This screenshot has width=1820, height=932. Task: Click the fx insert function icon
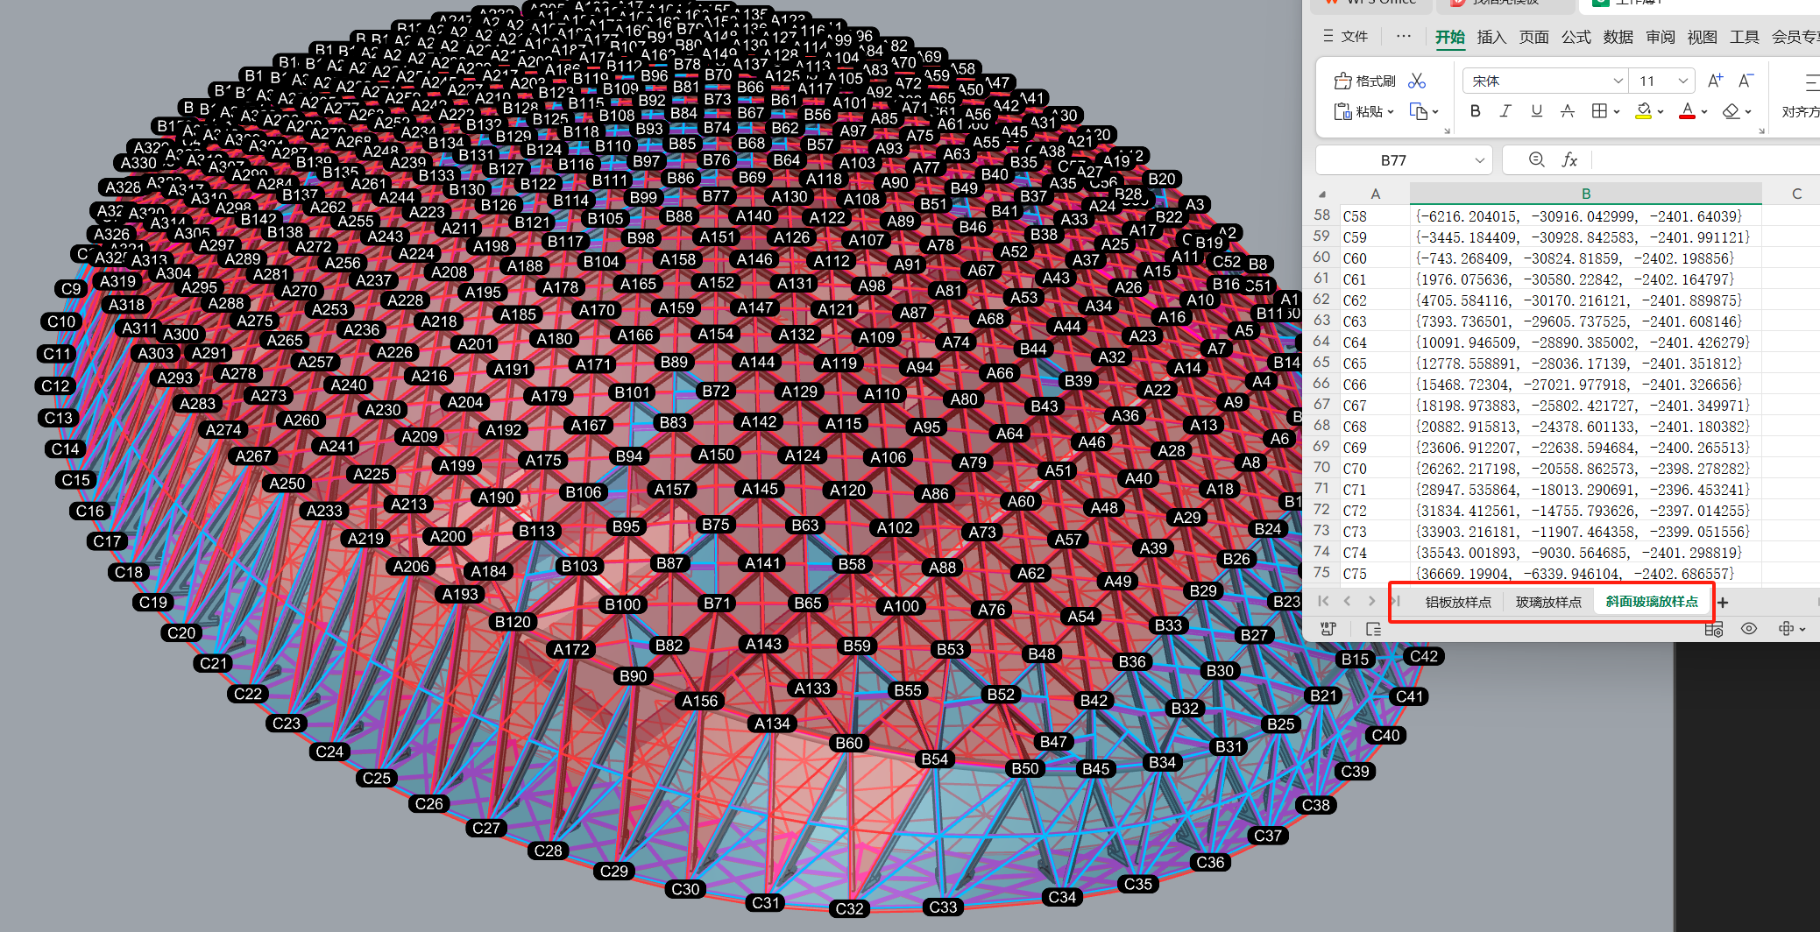click(x=1569, y=160)
